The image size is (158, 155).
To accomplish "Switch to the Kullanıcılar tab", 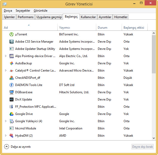I will pyautogui.click(x=88, y=17).
